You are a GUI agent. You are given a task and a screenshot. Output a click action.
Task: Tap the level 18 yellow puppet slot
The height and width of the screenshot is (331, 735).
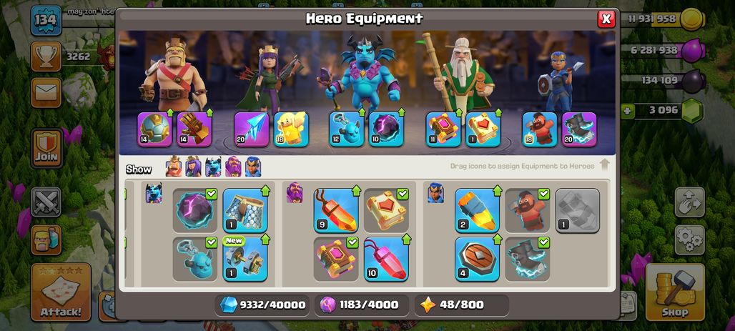(291, 129)
